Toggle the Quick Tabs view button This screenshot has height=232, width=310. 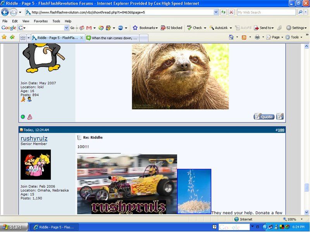23,38
